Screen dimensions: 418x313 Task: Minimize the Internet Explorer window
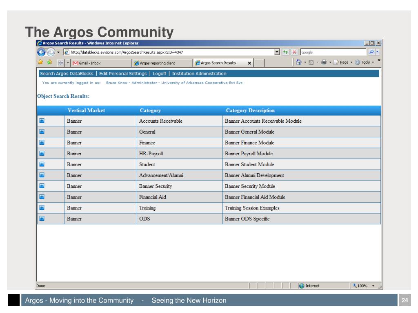(367, 43)
